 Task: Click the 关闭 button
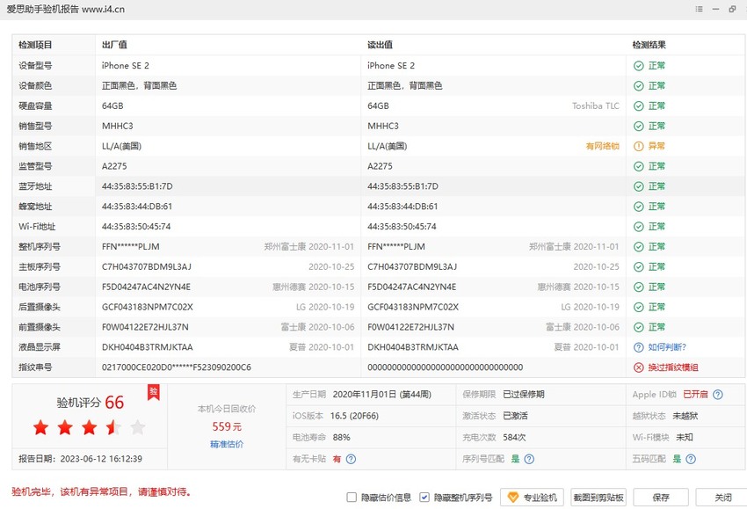pyautogui.click(x=722, y=497)
